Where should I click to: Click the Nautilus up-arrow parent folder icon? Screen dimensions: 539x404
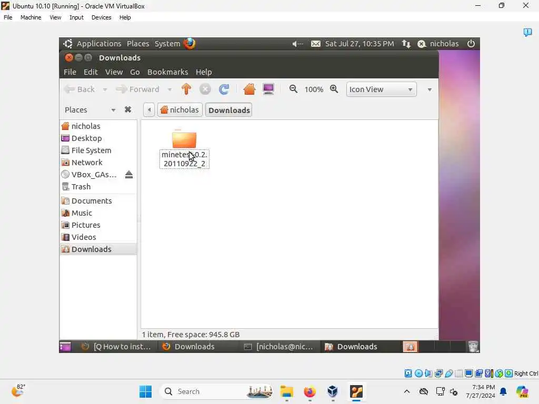point(186,89)
